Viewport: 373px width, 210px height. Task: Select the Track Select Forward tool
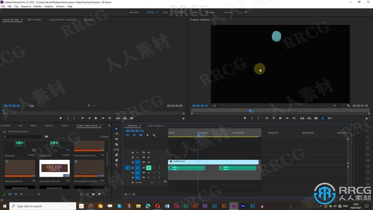pos(117,134)
